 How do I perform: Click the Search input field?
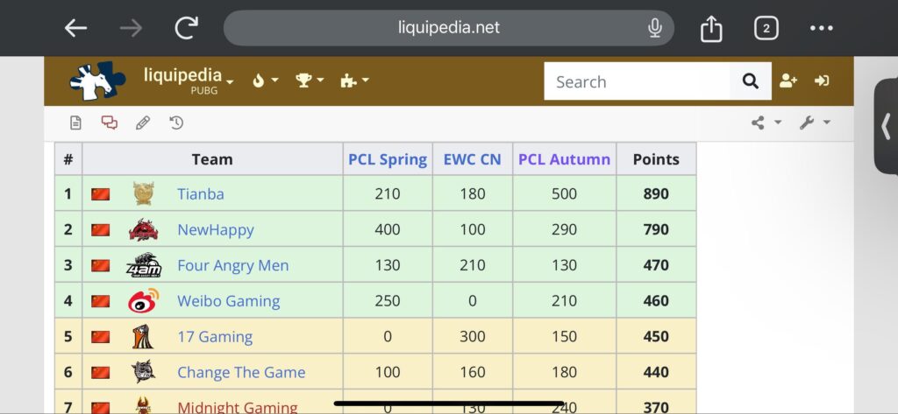click(638, 81)
